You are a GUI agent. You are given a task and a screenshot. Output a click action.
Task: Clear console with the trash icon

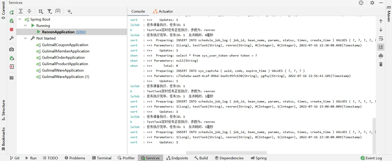381,64
